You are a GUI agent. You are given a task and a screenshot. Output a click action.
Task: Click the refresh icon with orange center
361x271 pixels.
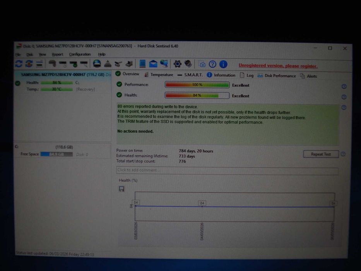coord(29,63)
